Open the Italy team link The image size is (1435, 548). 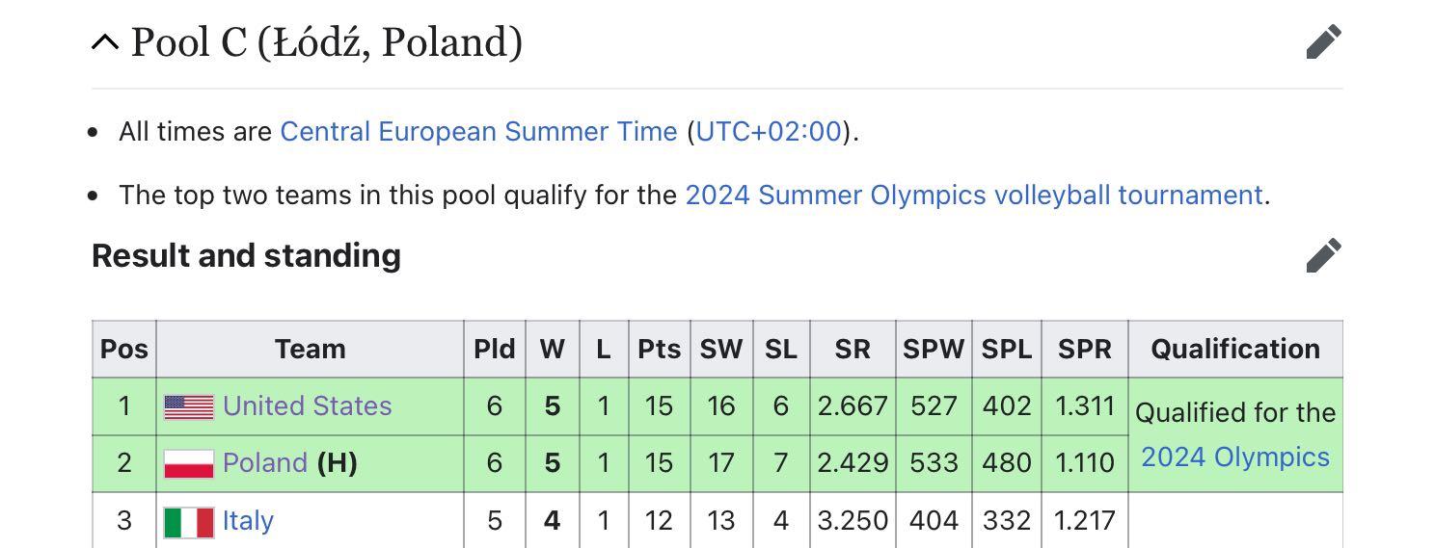coord(248,521)
